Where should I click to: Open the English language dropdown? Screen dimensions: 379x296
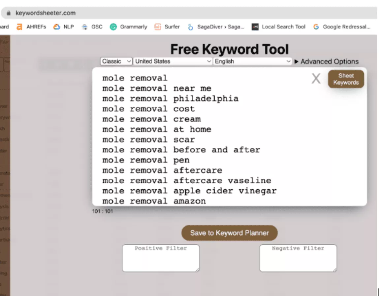coord(252,61)
